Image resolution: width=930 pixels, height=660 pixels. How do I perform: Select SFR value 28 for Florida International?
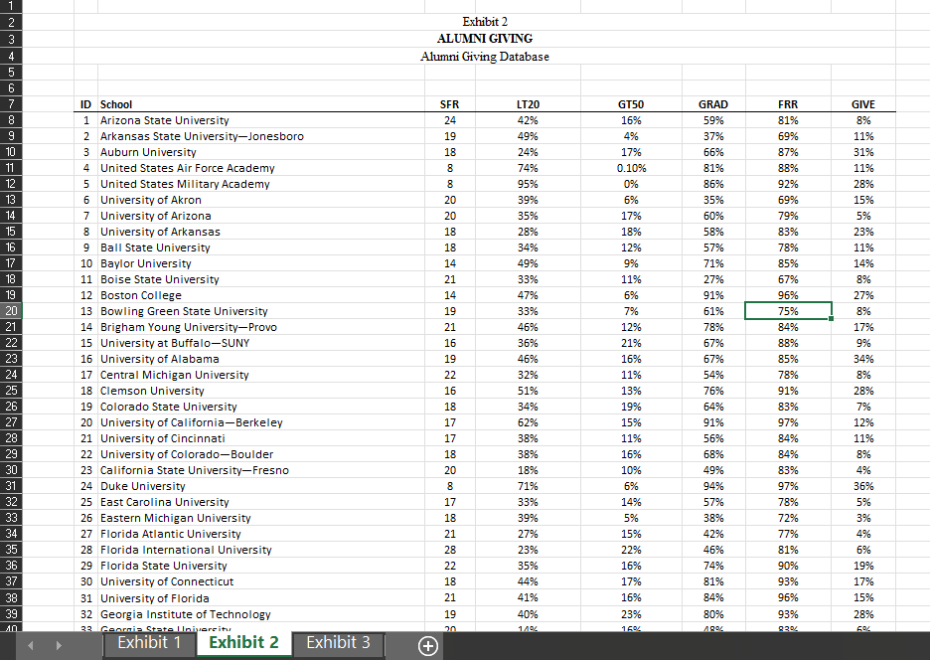click(x=449, y=550)
